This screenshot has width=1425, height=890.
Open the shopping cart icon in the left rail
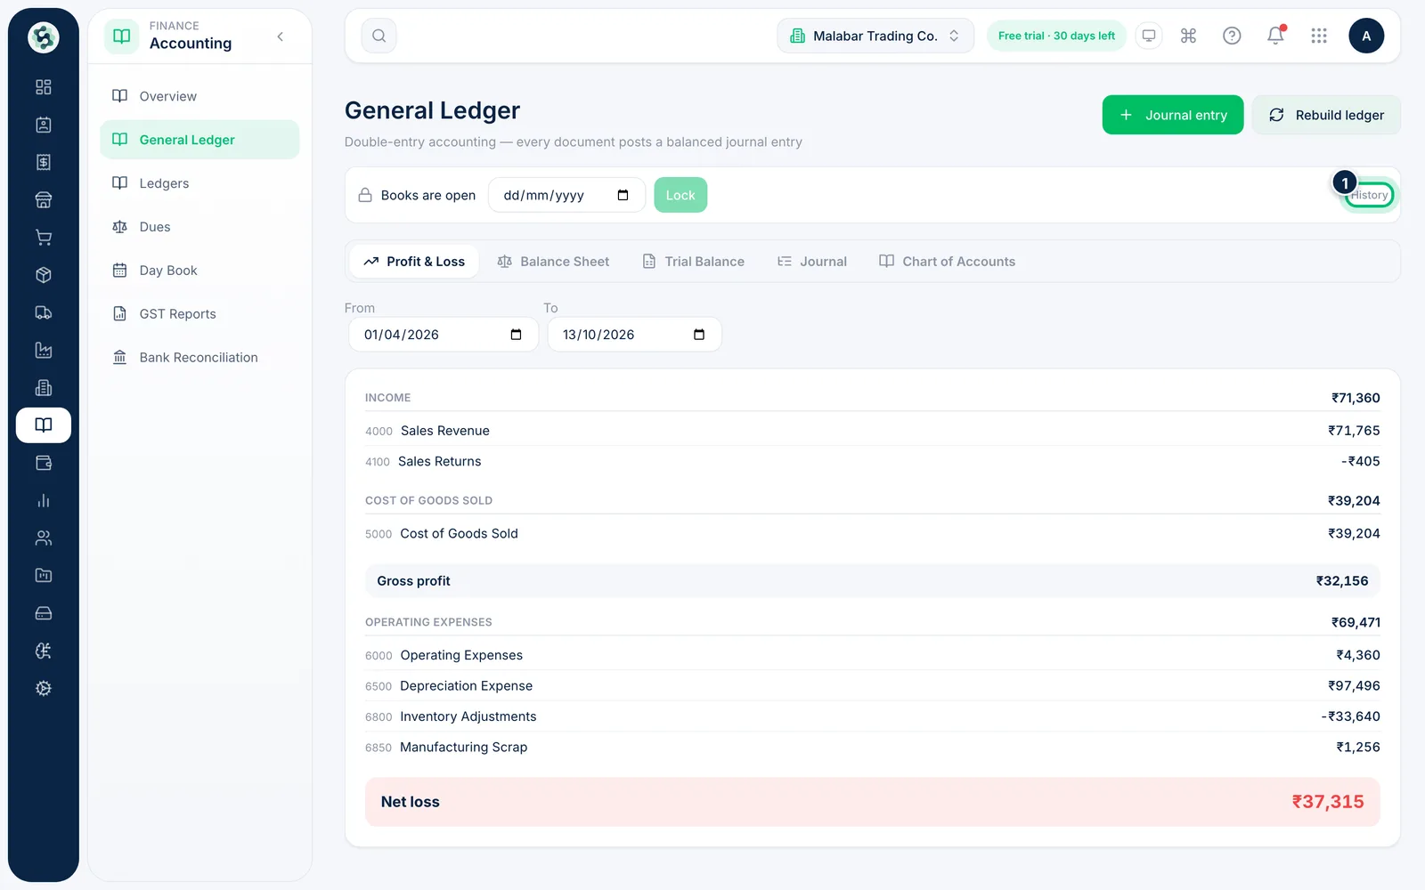pyautogui.click(x=43, y=238)
